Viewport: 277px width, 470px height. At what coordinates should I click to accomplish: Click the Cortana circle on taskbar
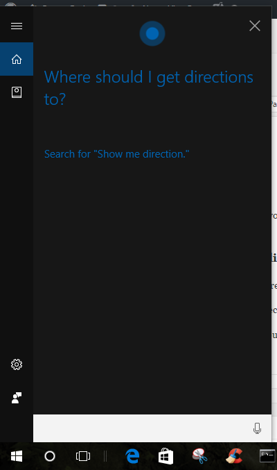[50, 456]
